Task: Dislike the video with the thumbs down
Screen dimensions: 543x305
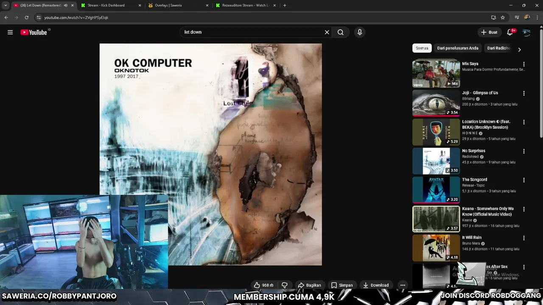Action: (285, 285)
